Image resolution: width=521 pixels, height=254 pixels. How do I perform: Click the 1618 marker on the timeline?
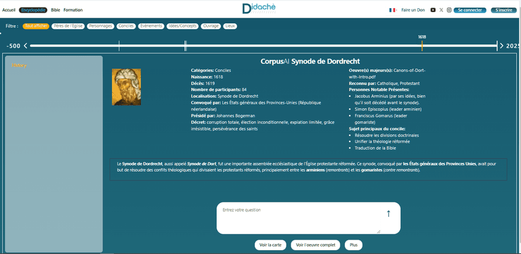pyautogui.click(x=422, y=45)
